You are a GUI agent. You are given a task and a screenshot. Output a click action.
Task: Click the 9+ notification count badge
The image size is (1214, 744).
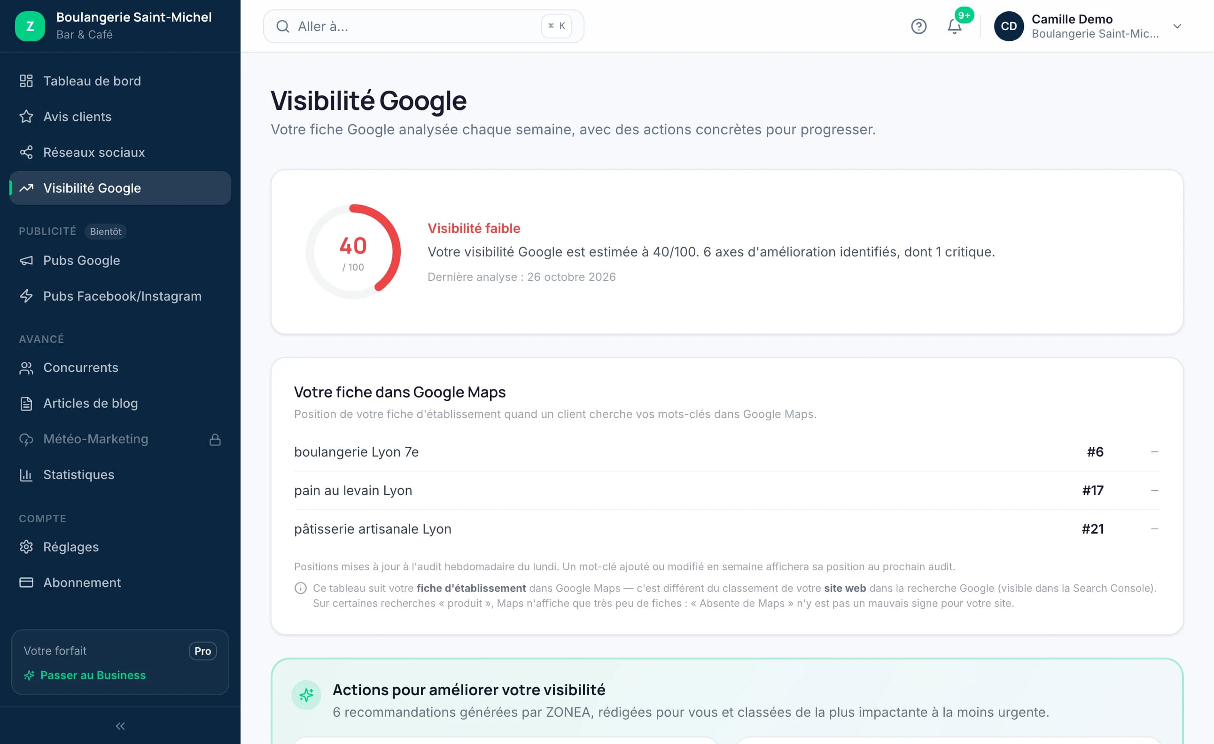pyautogui.click(x=964, y=15)
